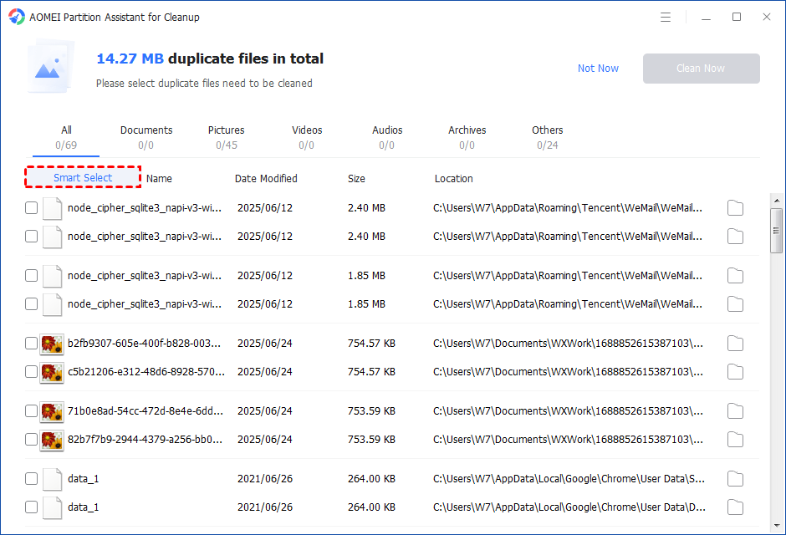
Task: Switch to the All tab
Action: point(66,137)
